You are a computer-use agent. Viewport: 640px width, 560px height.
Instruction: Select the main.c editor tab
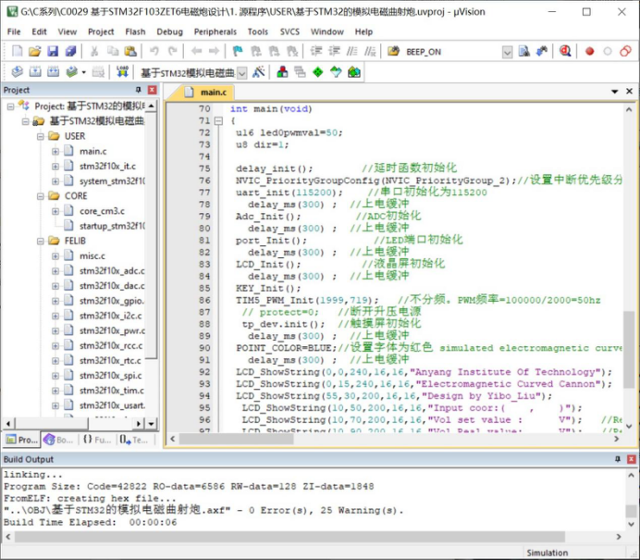206,93
